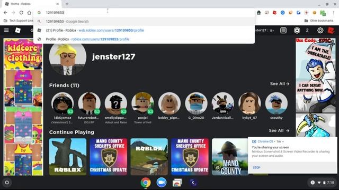Open friend smellydippe avatar
339x190 pixels.
click(x=116, y=103)
